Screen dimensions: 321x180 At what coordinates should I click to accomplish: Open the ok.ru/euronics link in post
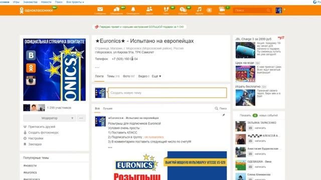click(x=154, y=137)
